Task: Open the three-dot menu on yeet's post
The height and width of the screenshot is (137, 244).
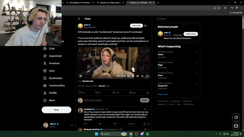Action: point(148,25)
